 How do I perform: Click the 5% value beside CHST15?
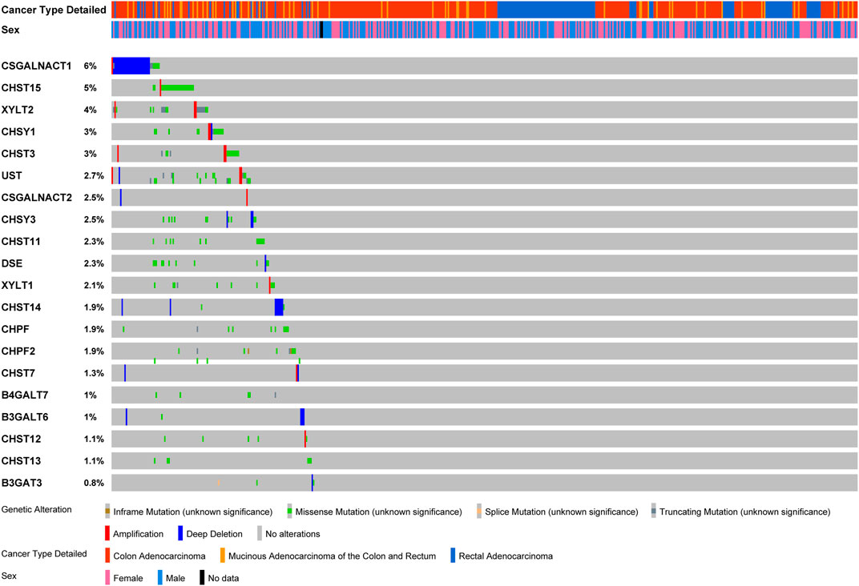tap(91, 87)
